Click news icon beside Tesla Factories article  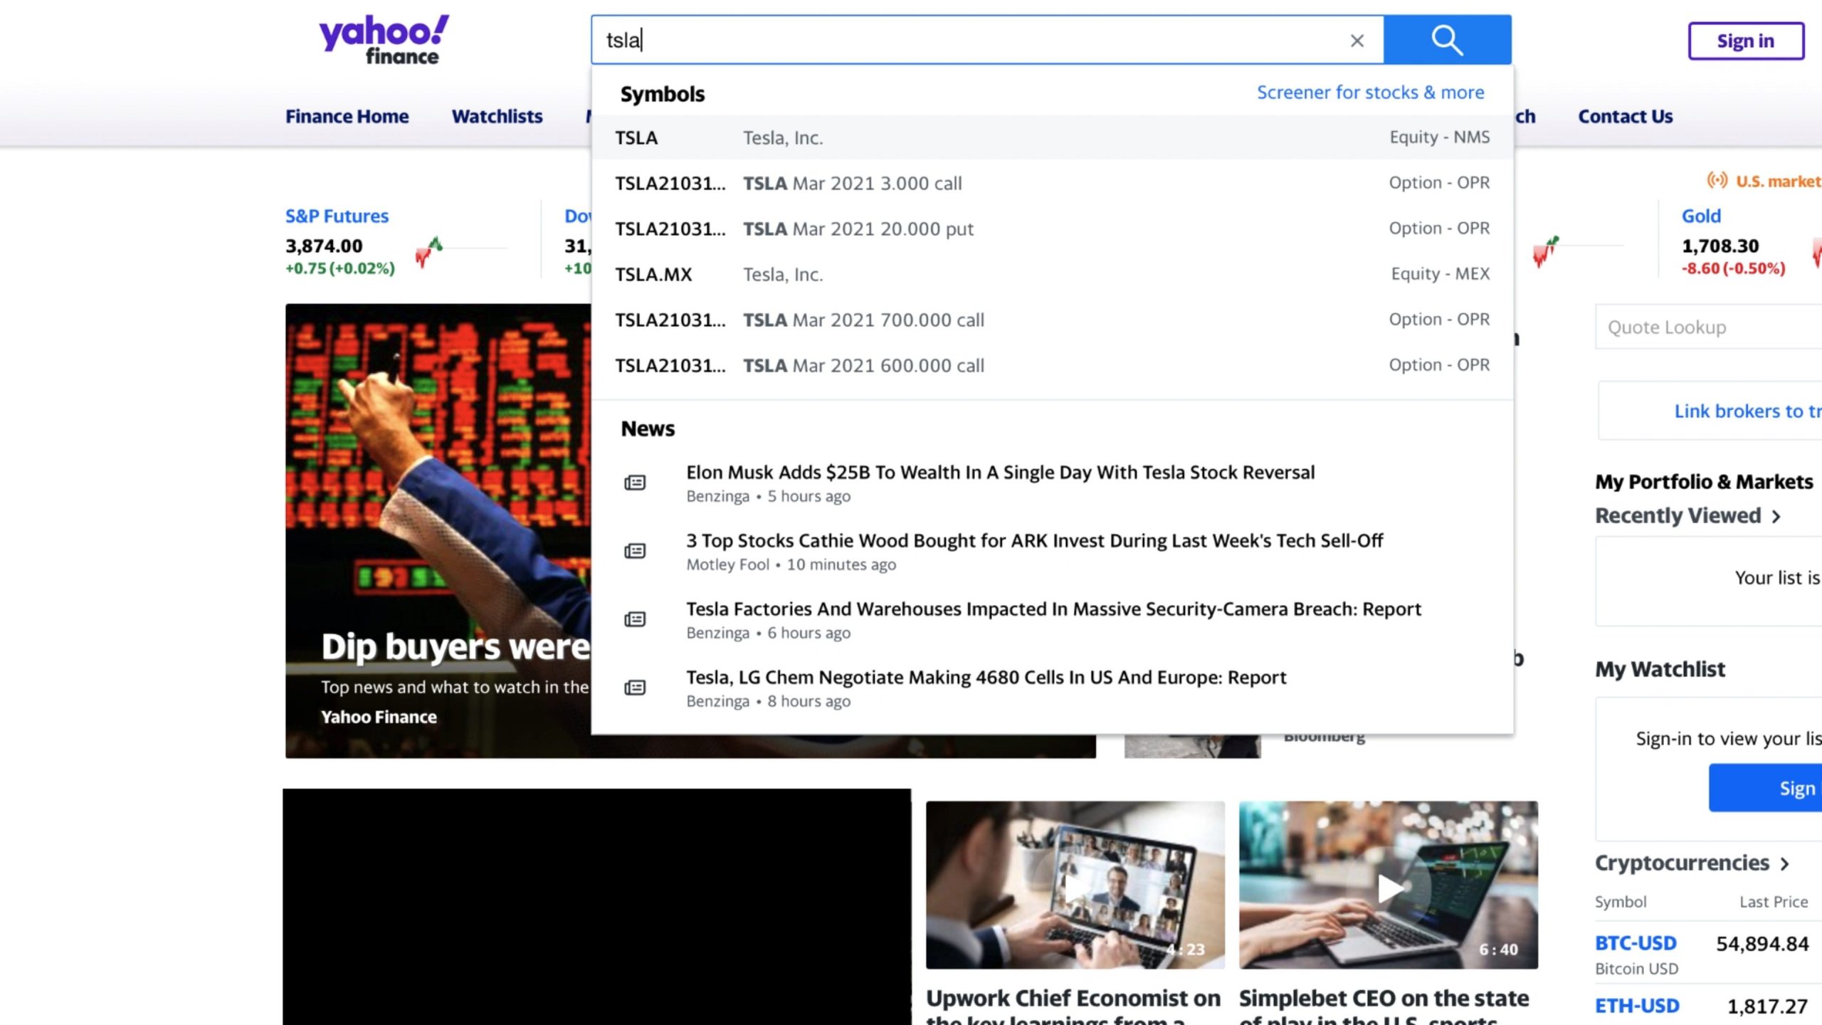[635, 620]
